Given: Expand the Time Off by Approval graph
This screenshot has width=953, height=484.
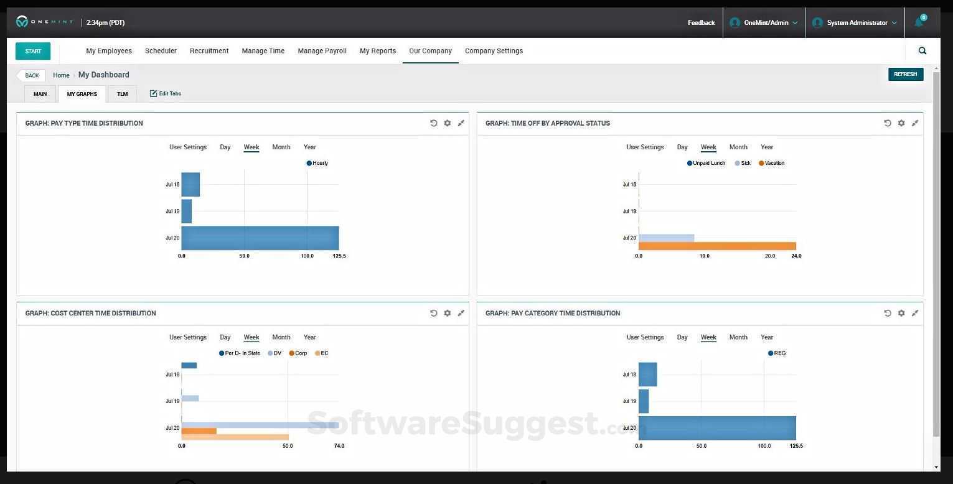Looking at the screenshot, I should pos(915,123).
